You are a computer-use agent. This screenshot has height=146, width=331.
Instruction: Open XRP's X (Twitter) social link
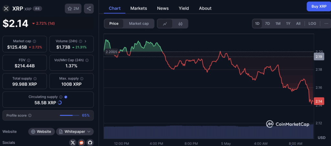click(73, 143)
